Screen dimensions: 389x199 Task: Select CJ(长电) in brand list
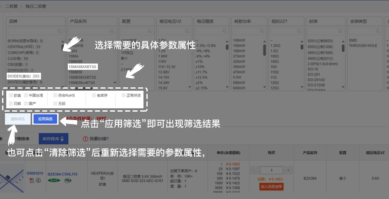[x=18, y=59]
